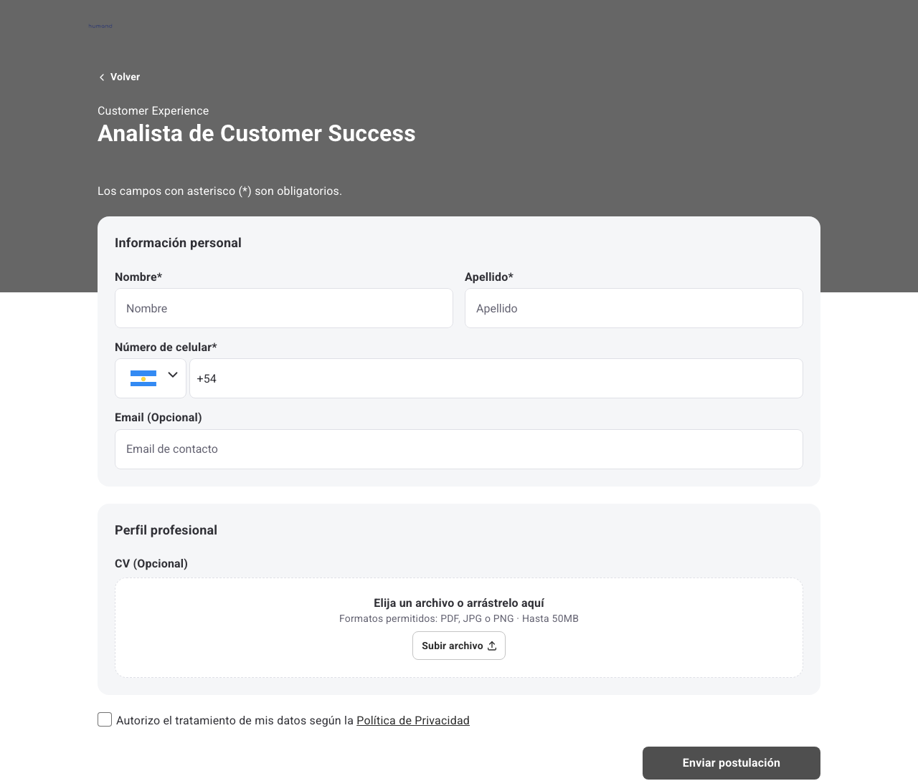Click the Argentina flag icon

(x=143, y=378)
